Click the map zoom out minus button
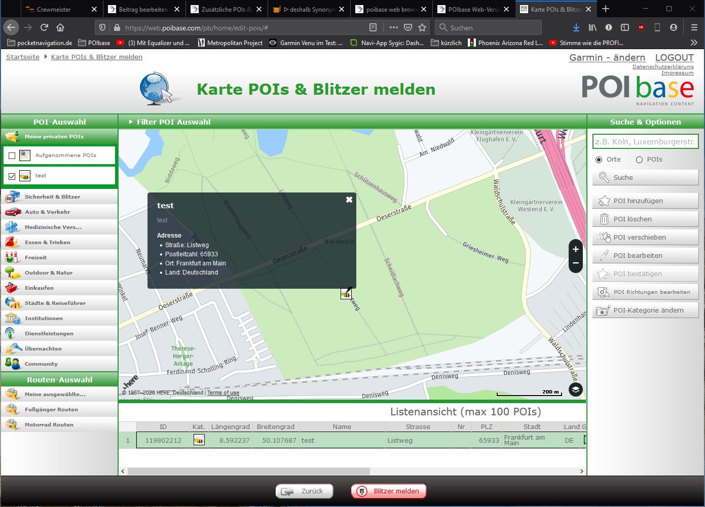The height and width of the screenshot is (507, 705). point(575,263)
